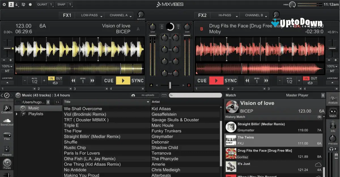Enable the record button in the top bar

30,4
